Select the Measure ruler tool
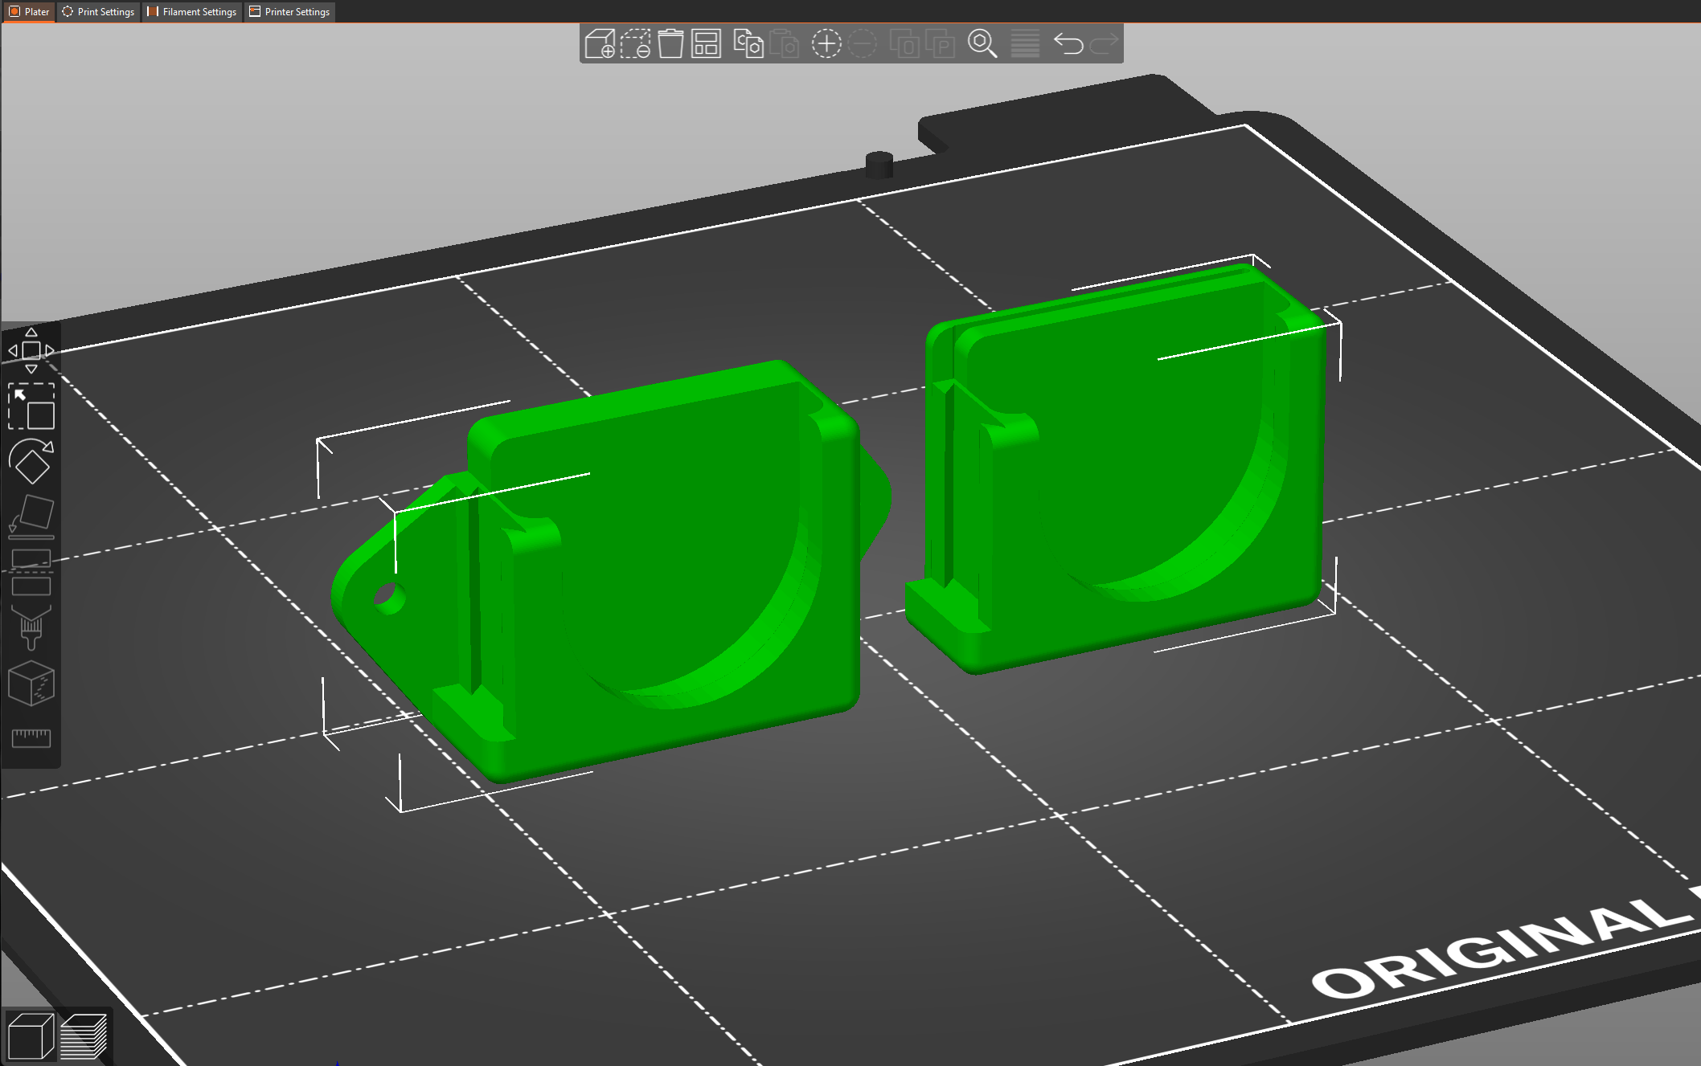The image size is (1701, 1066). click(31, 738)
